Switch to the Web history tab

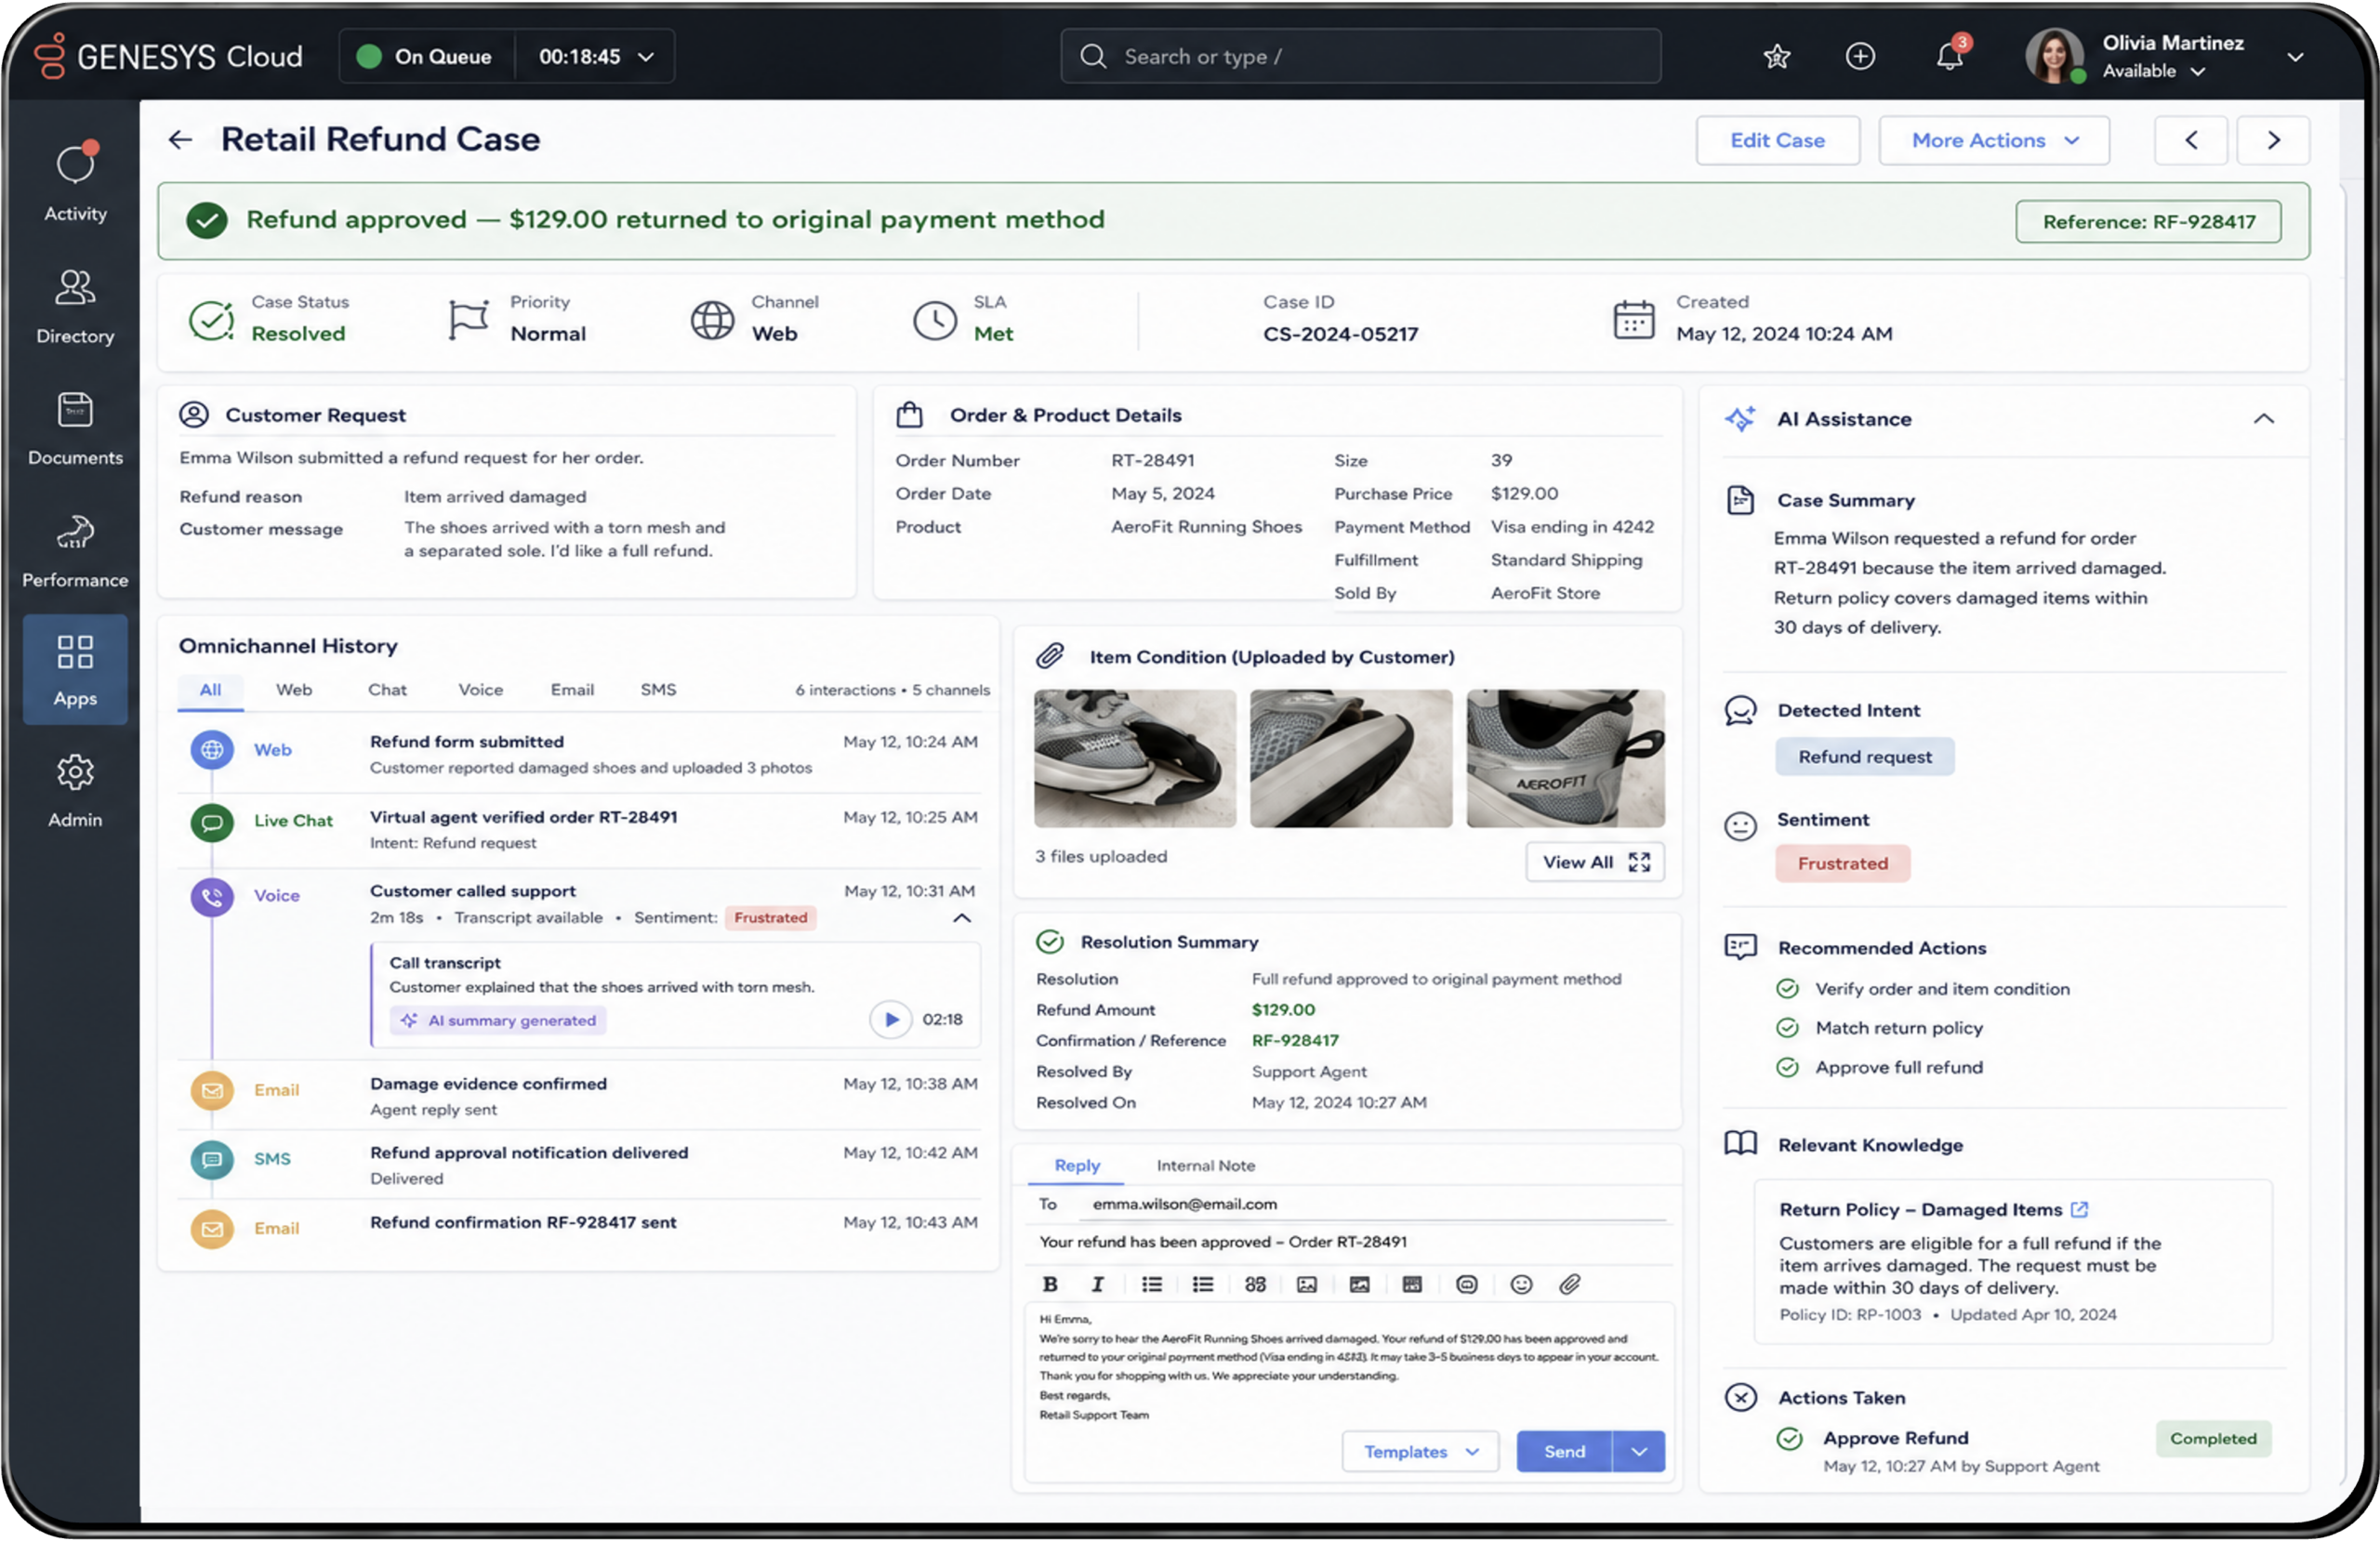coord(294,690)
